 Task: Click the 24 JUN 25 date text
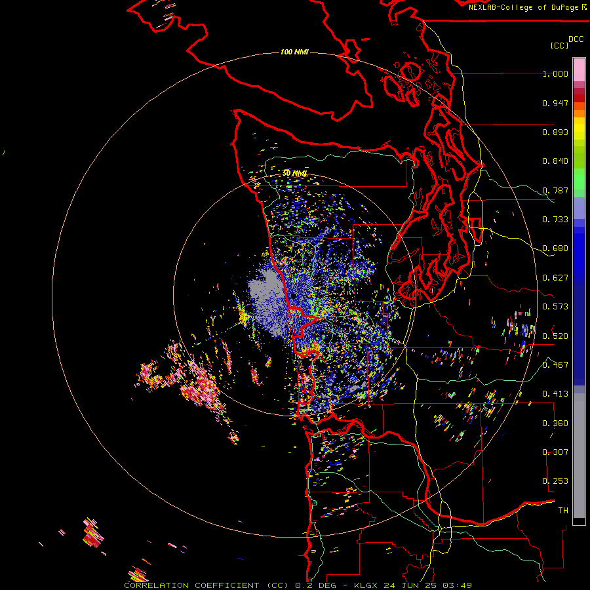point(410,585)
